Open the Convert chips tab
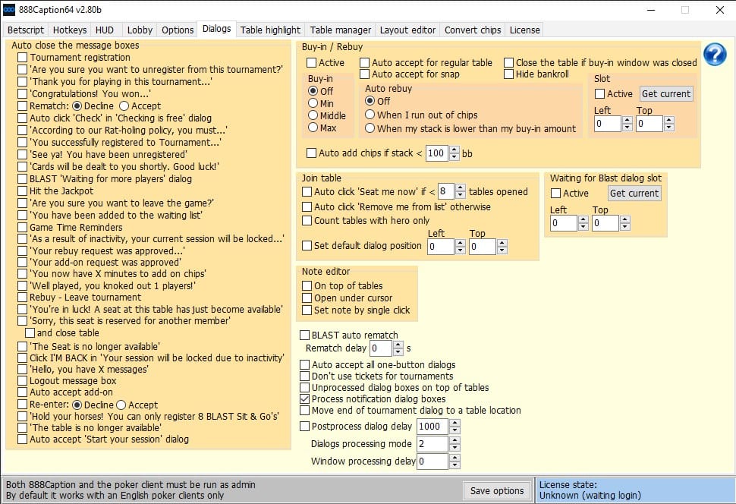 pyautogui.click(x=473, y=30)
